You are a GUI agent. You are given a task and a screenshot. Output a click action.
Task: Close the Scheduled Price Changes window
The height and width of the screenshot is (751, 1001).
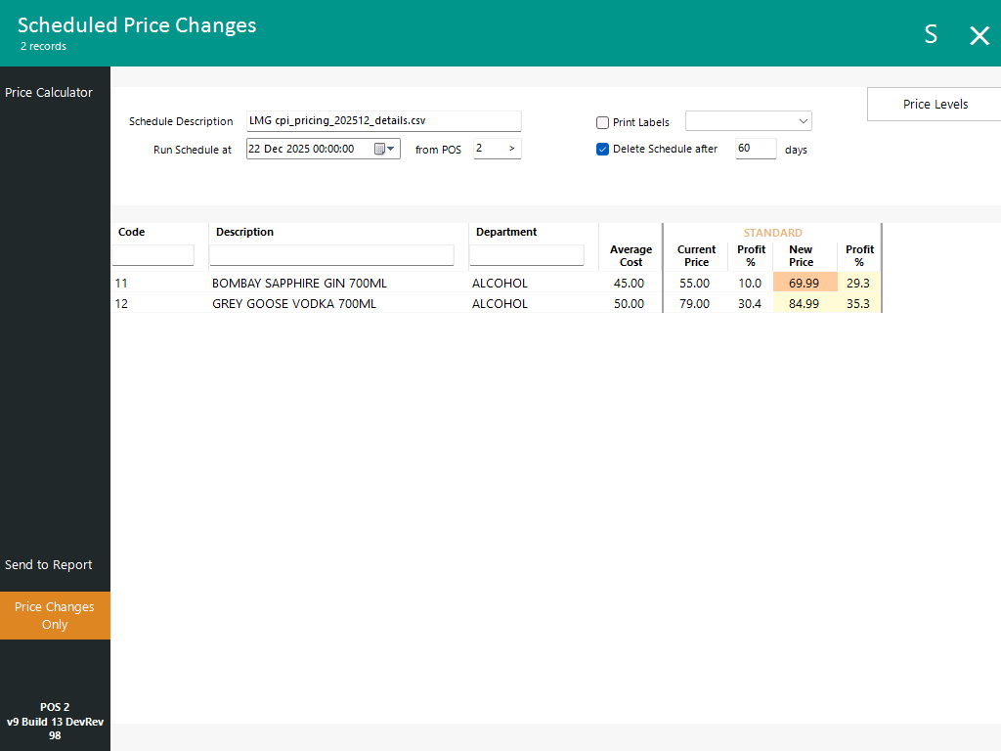pos(979,35)
